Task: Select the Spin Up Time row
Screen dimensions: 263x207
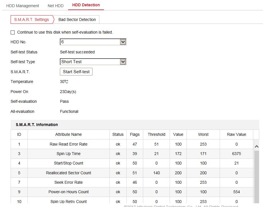Action: click(x=68, y=154)
